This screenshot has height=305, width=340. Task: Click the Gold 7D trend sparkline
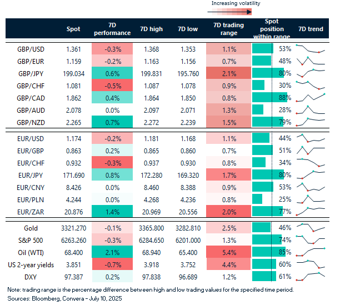pyautogui.click(x=311, y=228)
